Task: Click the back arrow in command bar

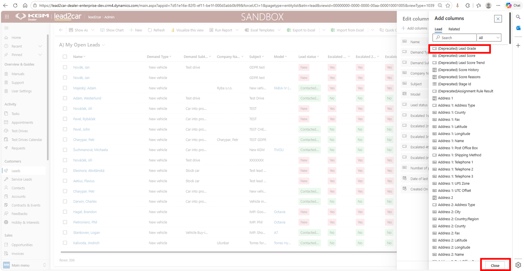Action: click(61, 30)
